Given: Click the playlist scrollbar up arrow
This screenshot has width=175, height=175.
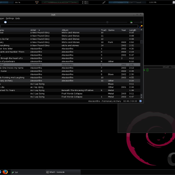Looking at the screenshot, I should [x=141, y=30].
